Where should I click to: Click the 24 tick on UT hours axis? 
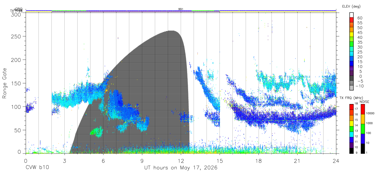pos(336,161)
